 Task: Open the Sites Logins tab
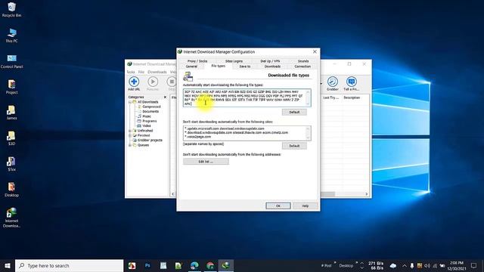coord(234,61)
